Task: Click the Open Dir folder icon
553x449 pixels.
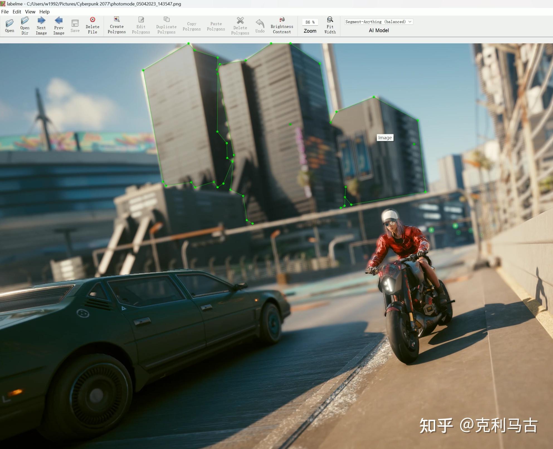Action: 25,21
